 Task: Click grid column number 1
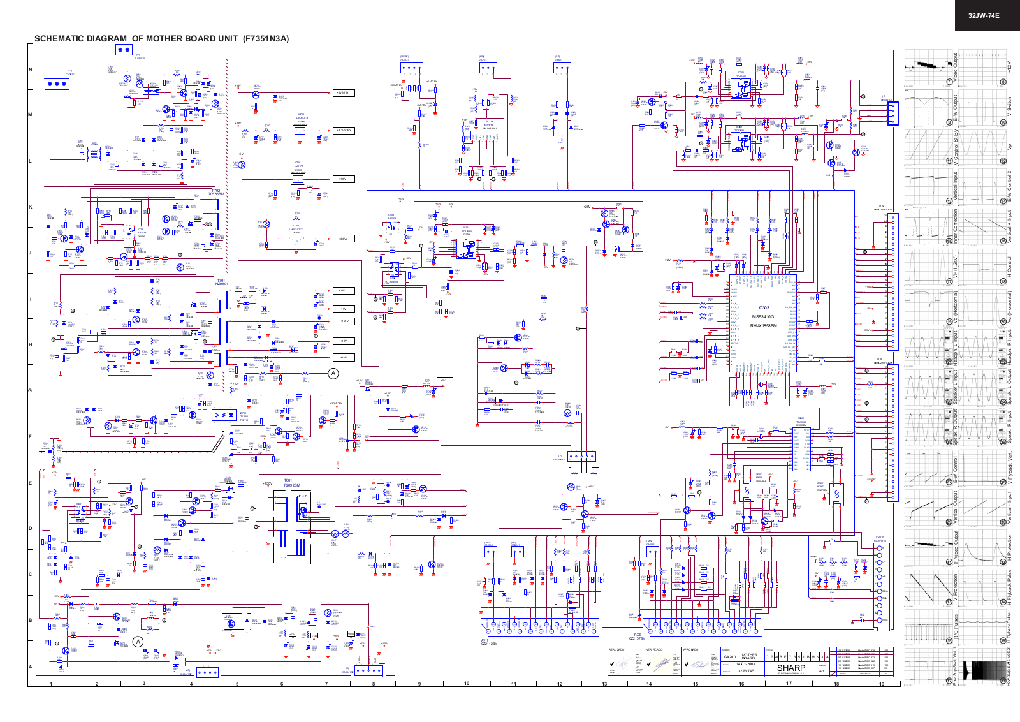[x=51, y=684]
